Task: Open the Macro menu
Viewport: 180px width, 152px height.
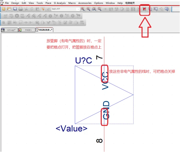Action: [x=72, y=3]
